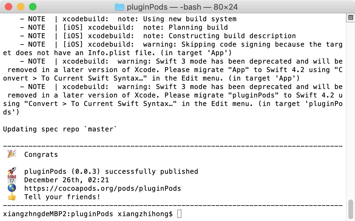Click the window title "pluginPods — -bash — 80×24"
Image resolution: width=355 pixels, height=221 pixels.
coord(182,7)
